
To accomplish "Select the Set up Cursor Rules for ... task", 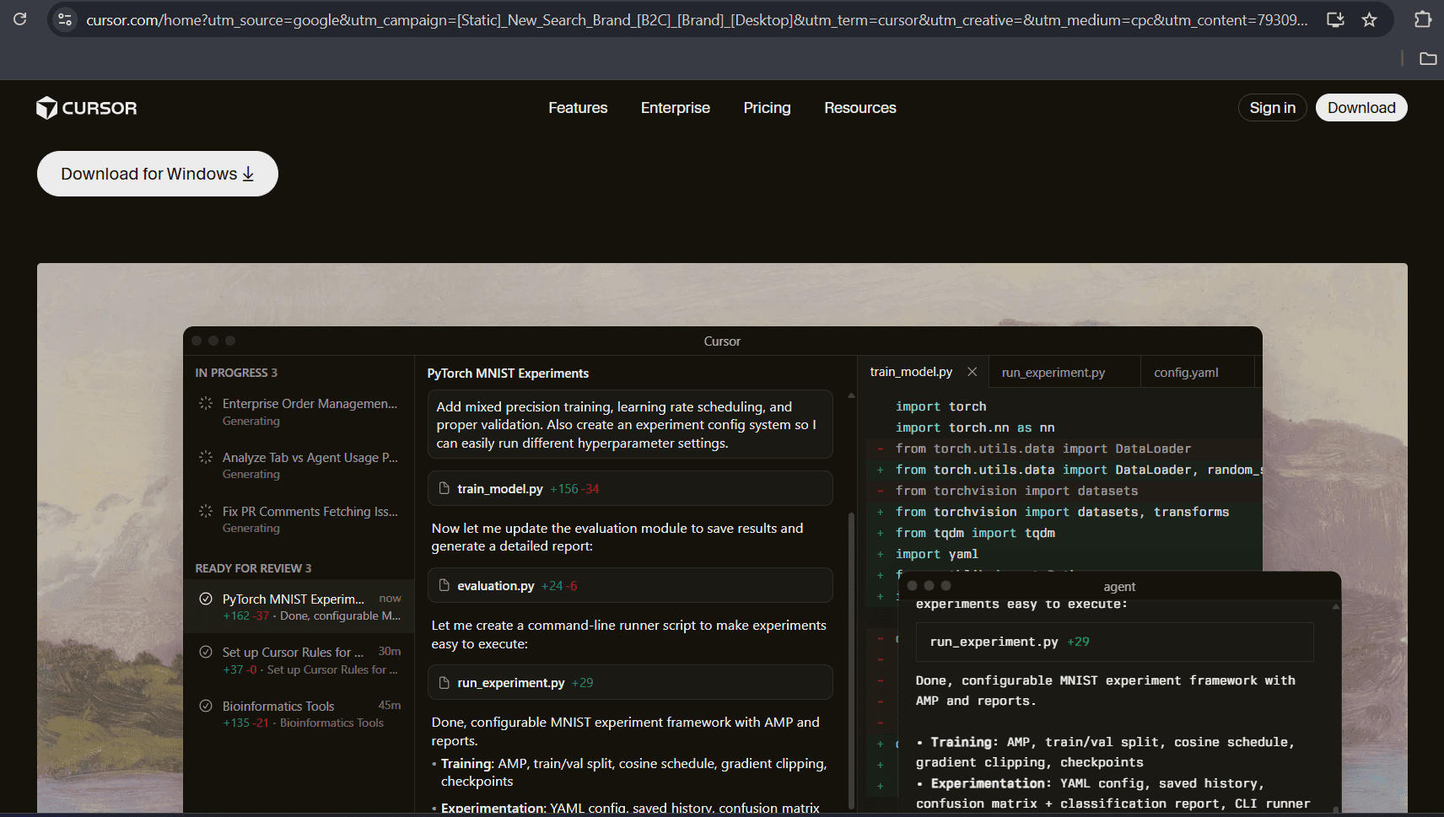I will [x=299, y=660].
